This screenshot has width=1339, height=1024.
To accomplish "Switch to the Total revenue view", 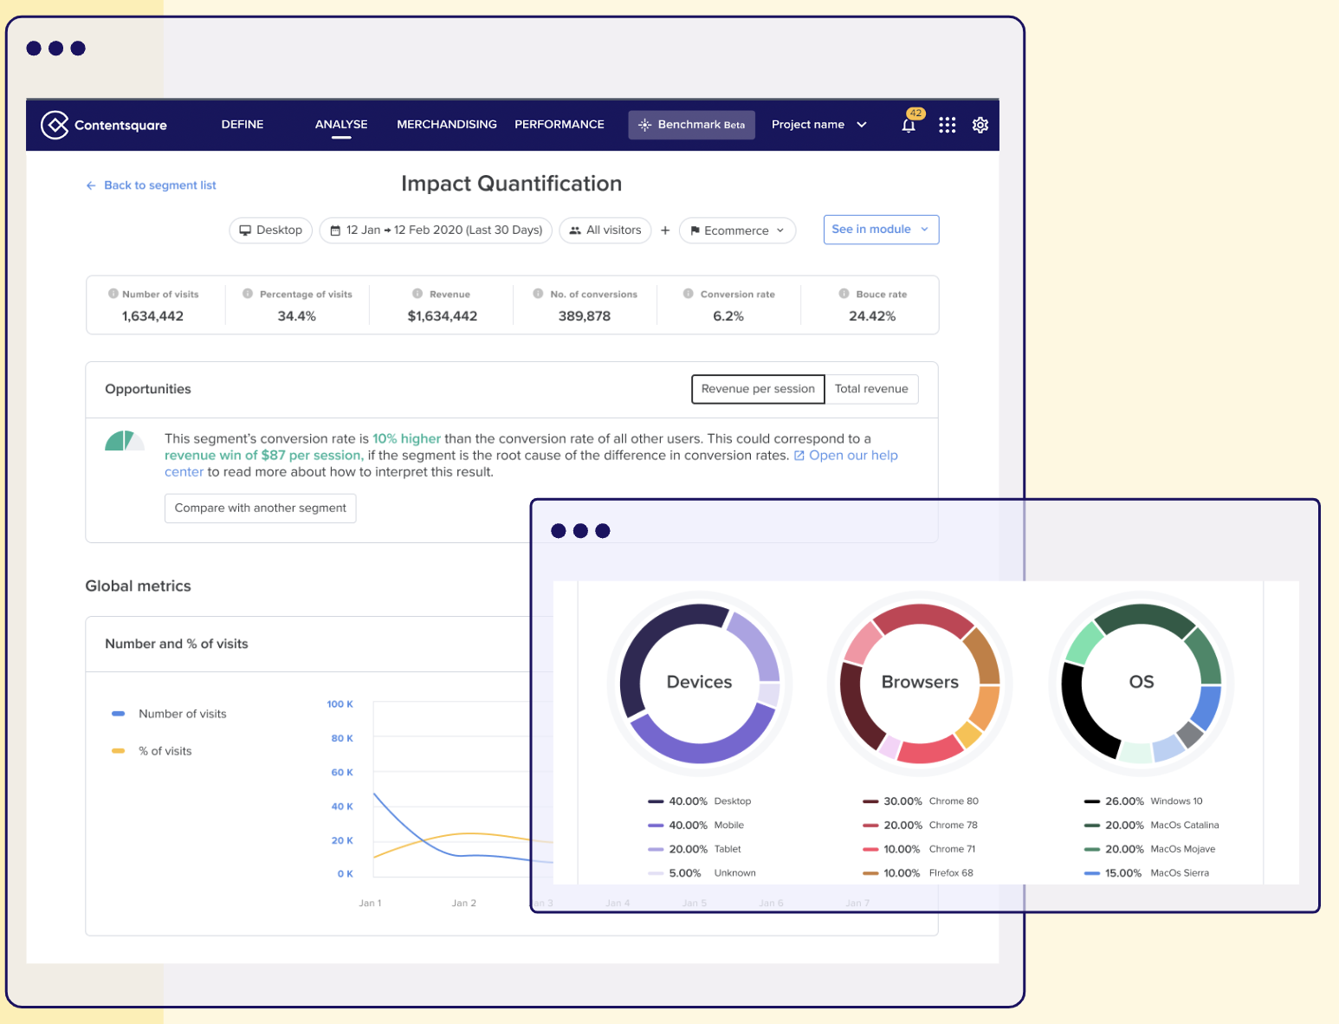I will [x=871, y=389].
